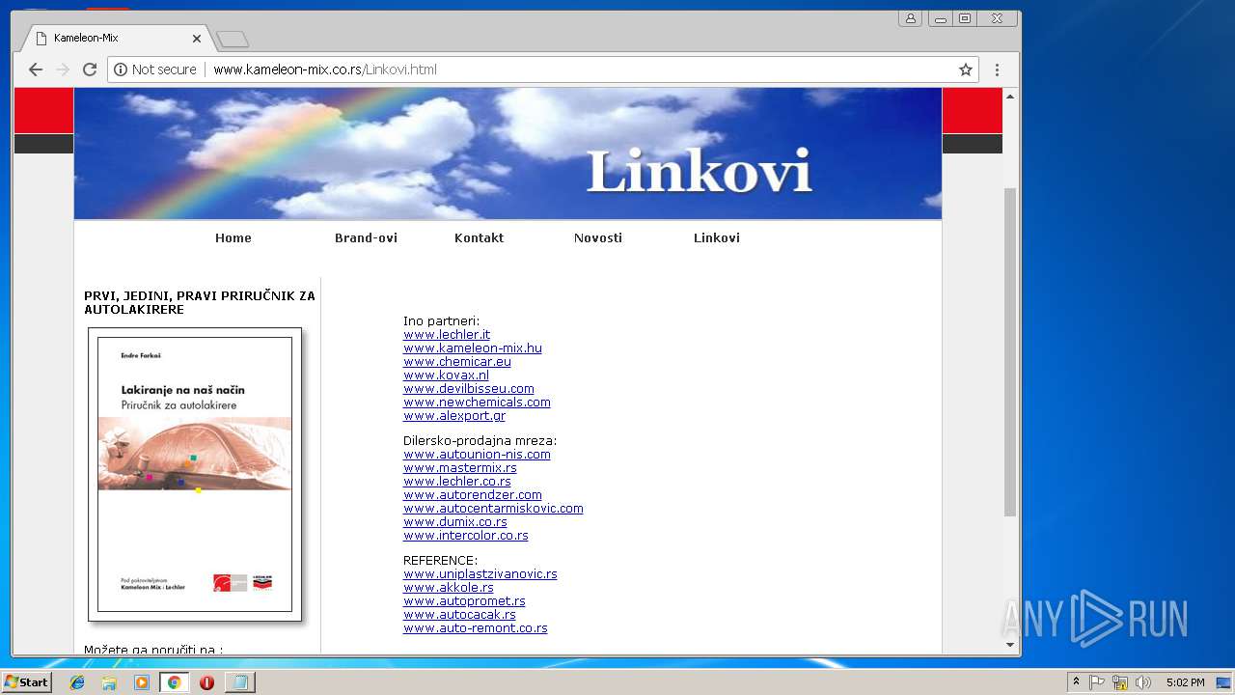
Task: Maximize the Chrome window
Action: click(965, 18)
